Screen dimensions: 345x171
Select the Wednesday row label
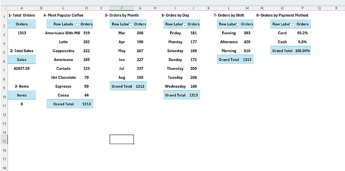click(175, 86)
